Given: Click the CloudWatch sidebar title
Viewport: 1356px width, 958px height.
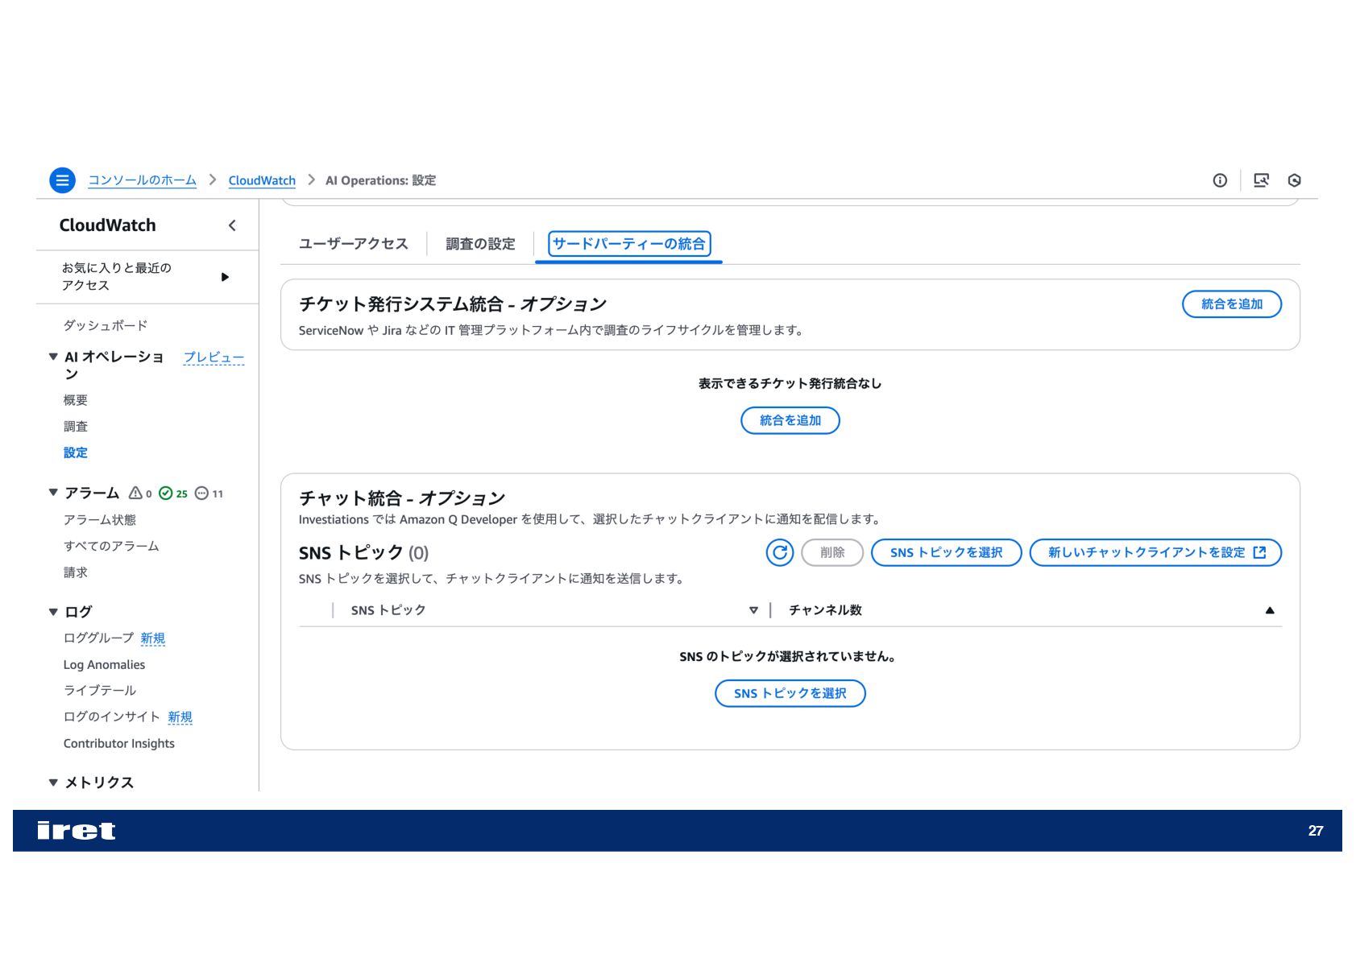Looking at the screenshot, I should [107, 225].
